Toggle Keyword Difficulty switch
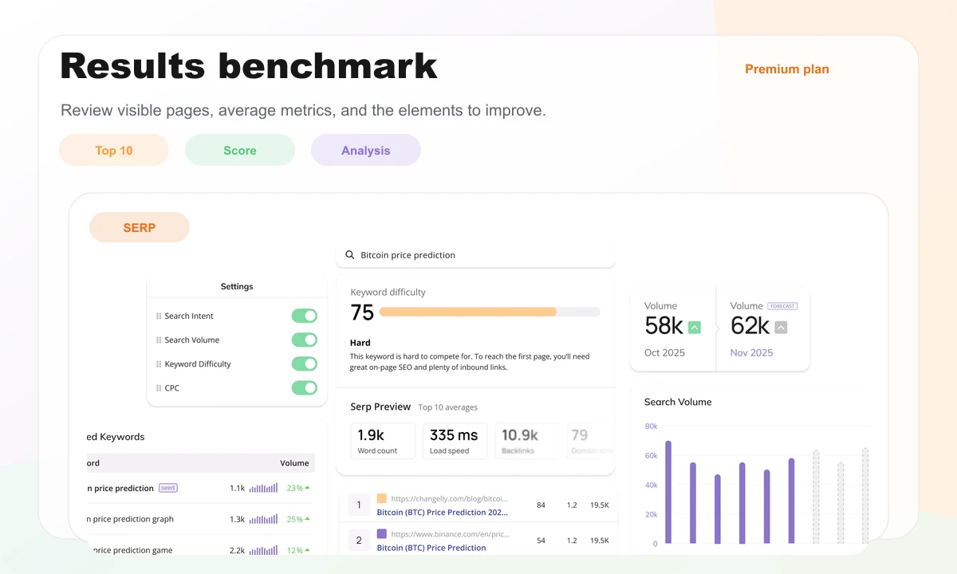This screenshot has height=574, width=957. tap(305, 364)
